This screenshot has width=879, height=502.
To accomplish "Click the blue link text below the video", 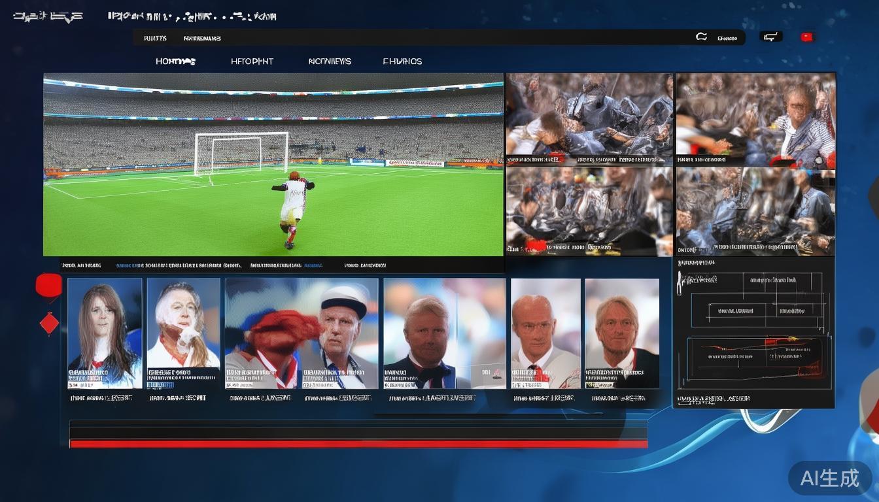I will (129, 265).
